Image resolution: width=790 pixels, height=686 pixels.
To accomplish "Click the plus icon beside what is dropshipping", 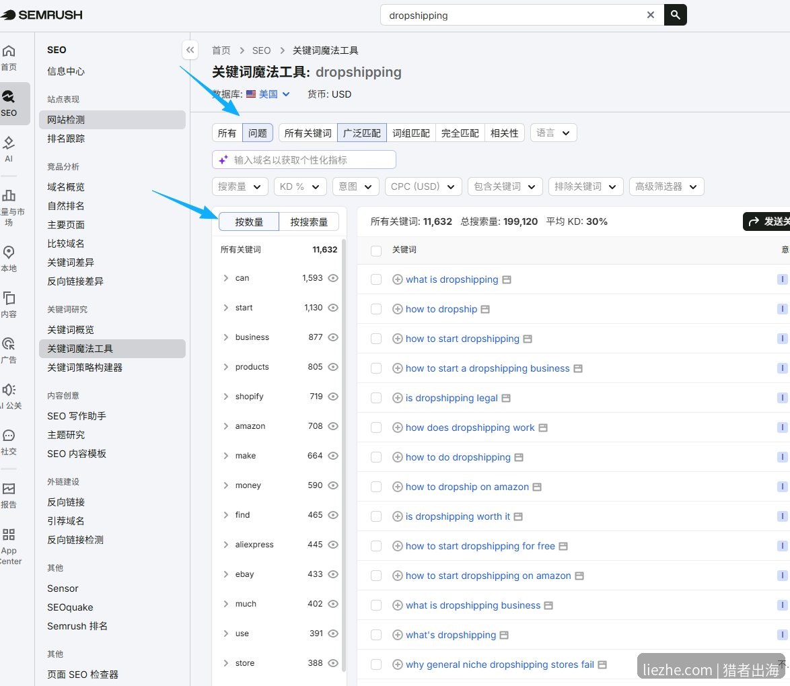I will pos(398,279).
